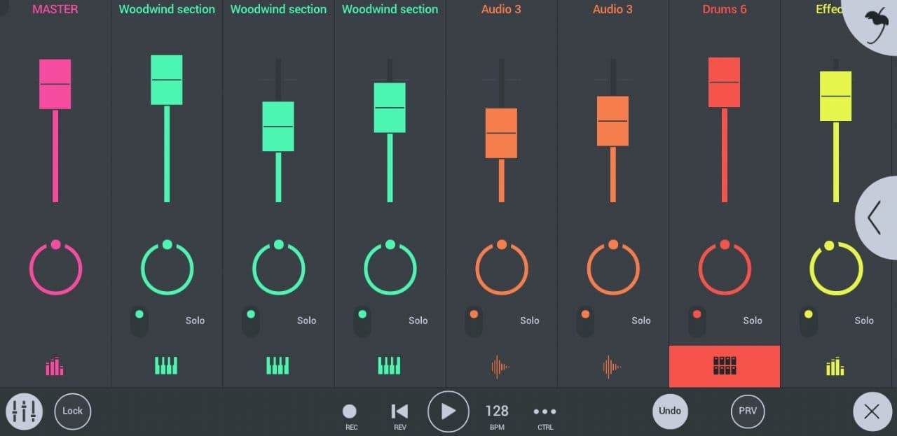
Task: Click the red Drums 6 pan knob
Action: (x=725, y=268)
